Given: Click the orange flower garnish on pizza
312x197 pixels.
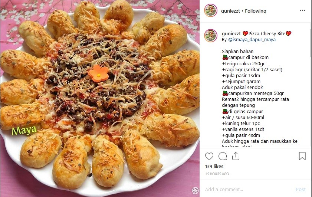Looking at the screenshot, I should (98, 73).
